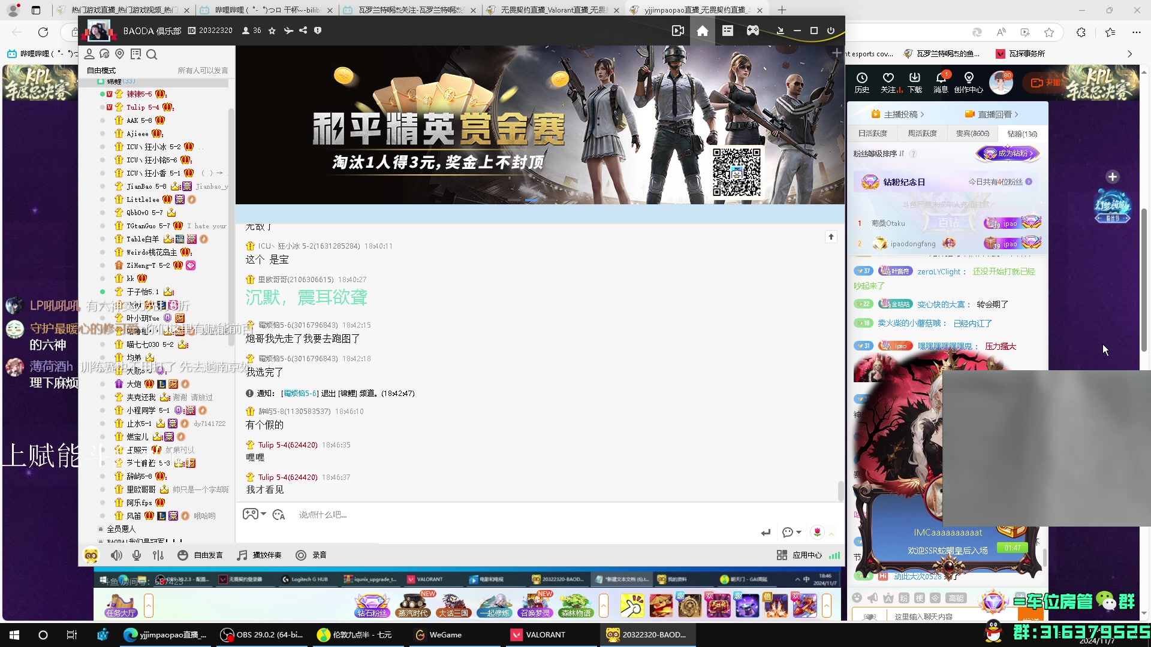Click the enter send arrow icon in chat
The image size is (1151, 647).
click(766, 533)
